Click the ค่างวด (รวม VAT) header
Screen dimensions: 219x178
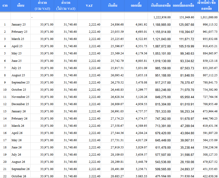(42, 6)
